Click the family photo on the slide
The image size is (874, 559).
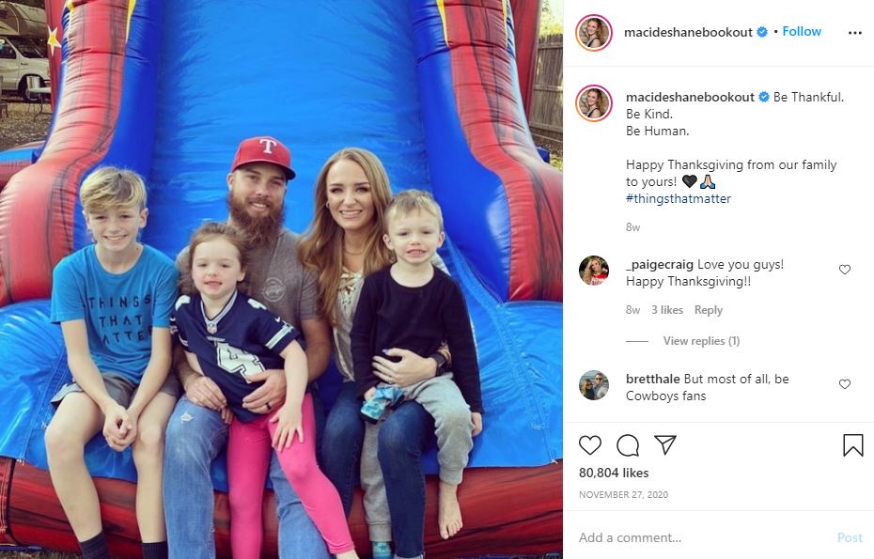[282, 279]
